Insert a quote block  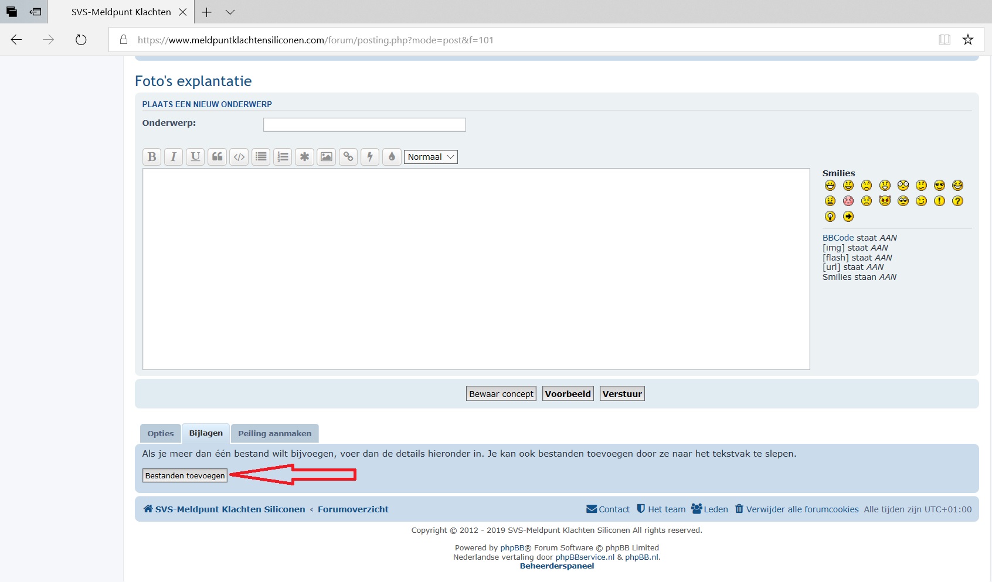point(217,157)
